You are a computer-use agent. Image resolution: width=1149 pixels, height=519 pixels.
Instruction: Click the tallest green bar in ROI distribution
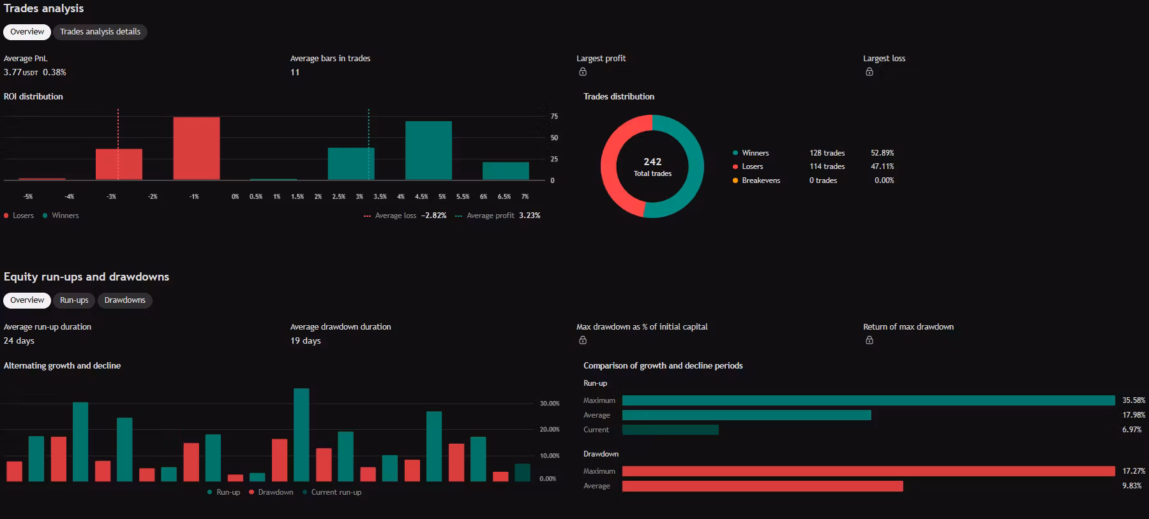428,150
